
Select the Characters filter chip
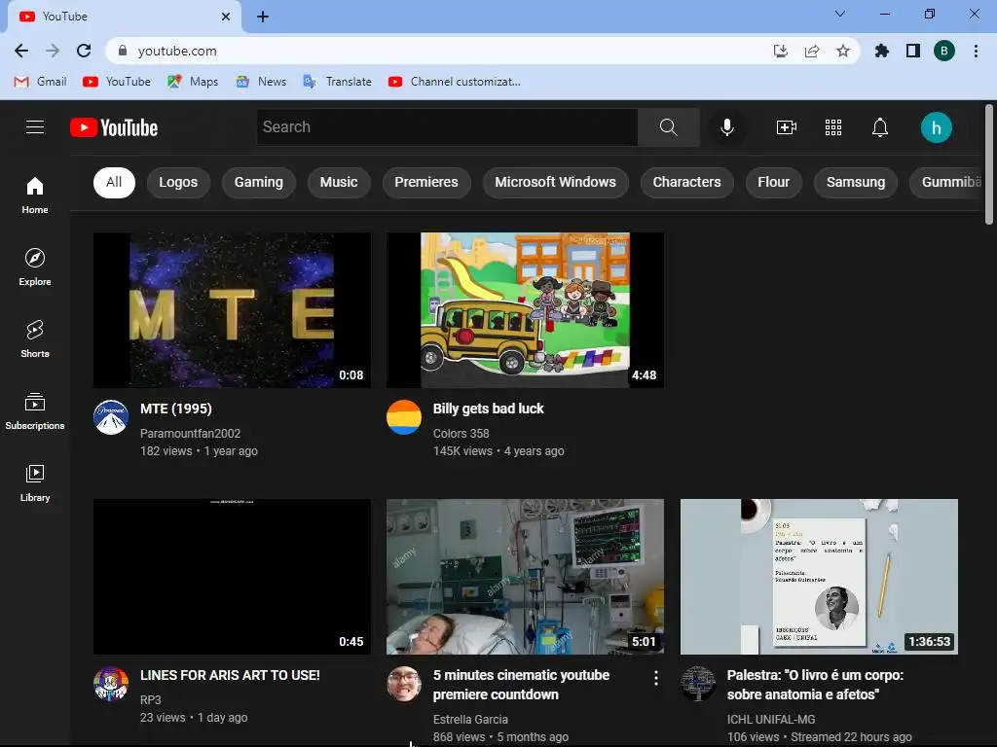(686, 182)
